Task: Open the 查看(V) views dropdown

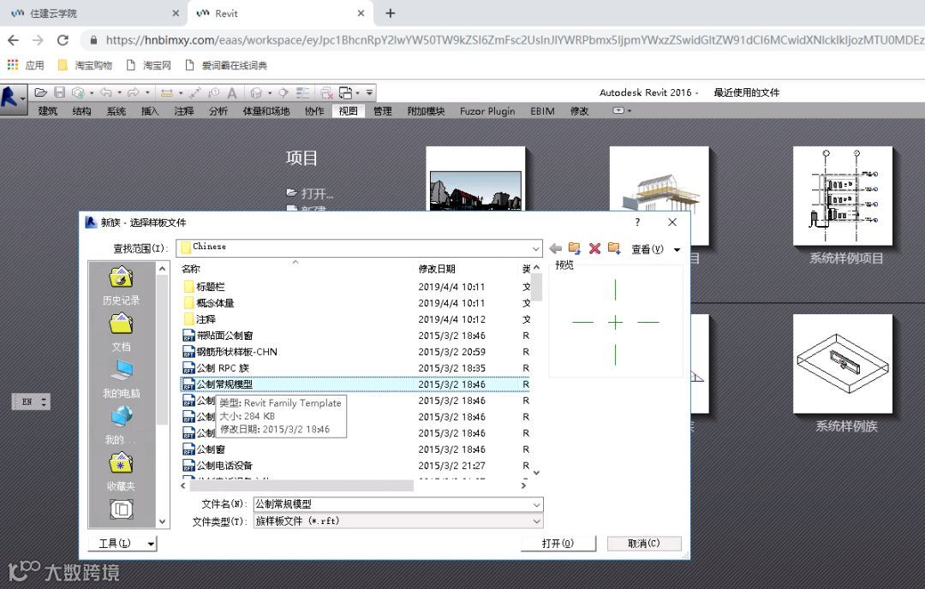Action: click(655, 249)
